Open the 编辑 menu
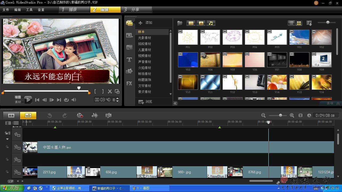 (18, 10)
